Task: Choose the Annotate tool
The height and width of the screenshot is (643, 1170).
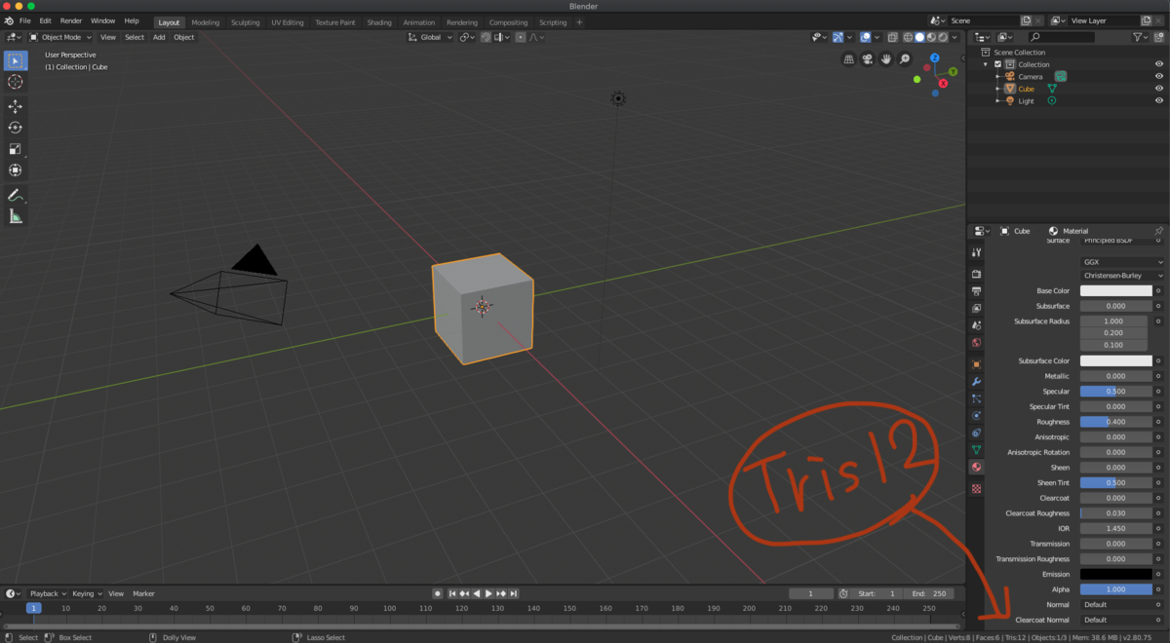Action: [x=16, y=195]
